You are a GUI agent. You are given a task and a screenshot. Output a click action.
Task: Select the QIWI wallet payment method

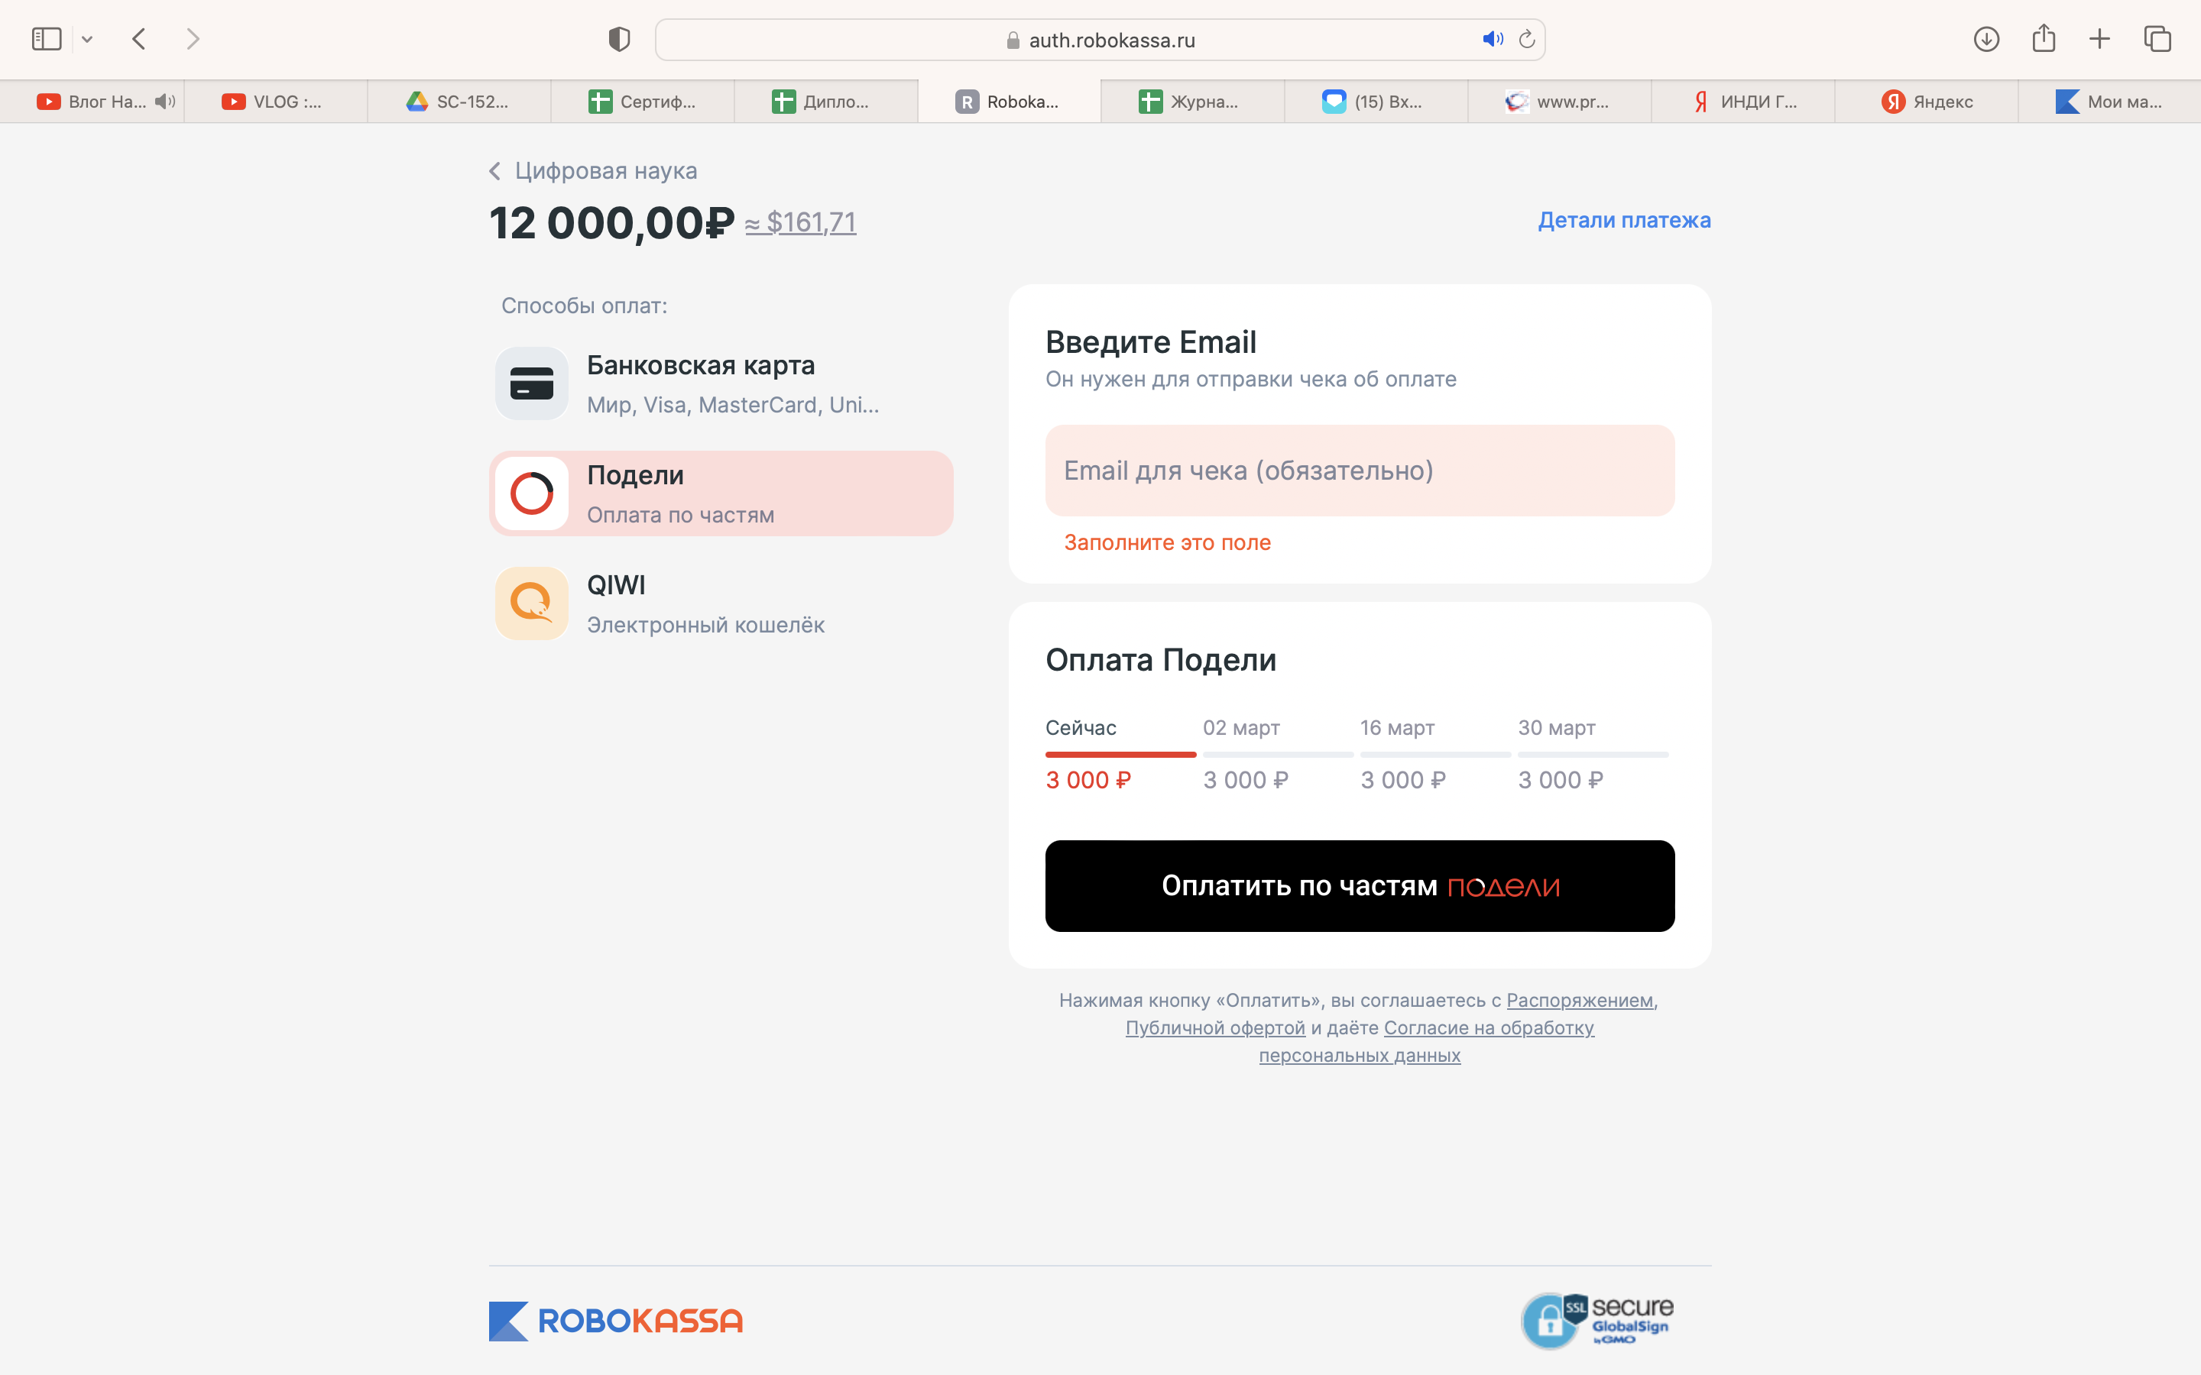pyautogui.click(x=721, y=603)
